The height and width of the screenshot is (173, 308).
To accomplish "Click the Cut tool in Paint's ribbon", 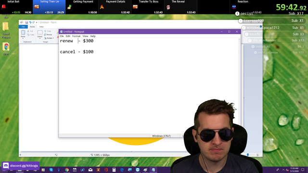I will pos(30,31).
